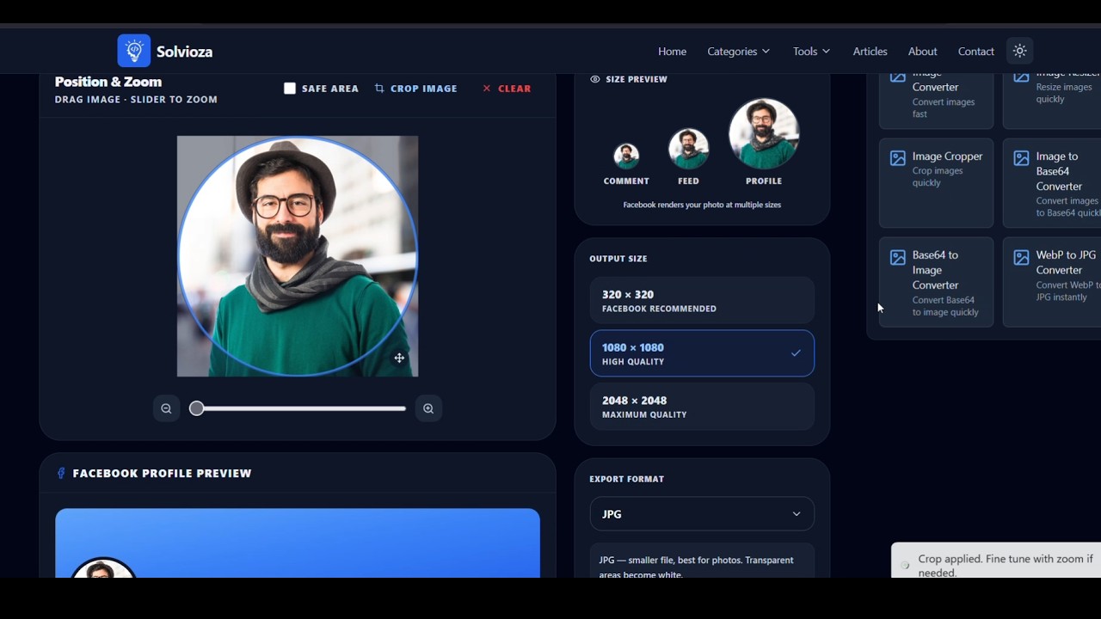Click the Base64 to Image Converter icon
This screenshot has height=619, width=1101.
click(897, 257)
